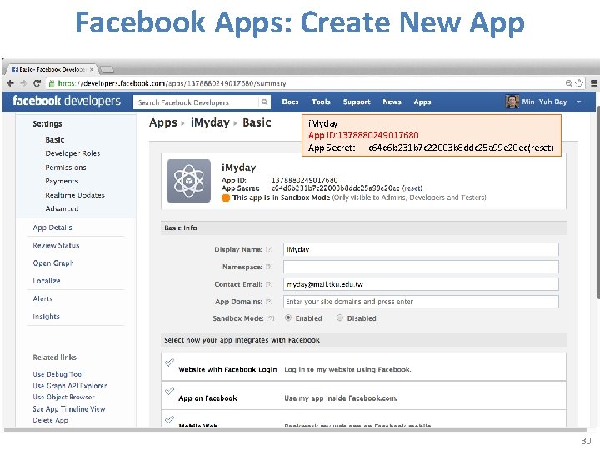Bookmark this page with the star icon
This screenshot has width=600, height=450.
click(579, 83)
